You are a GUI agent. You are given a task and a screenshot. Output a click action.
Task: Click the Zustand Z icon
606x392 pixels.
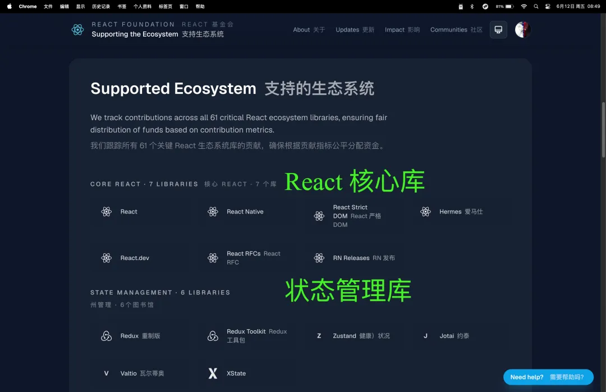point(319,336)
